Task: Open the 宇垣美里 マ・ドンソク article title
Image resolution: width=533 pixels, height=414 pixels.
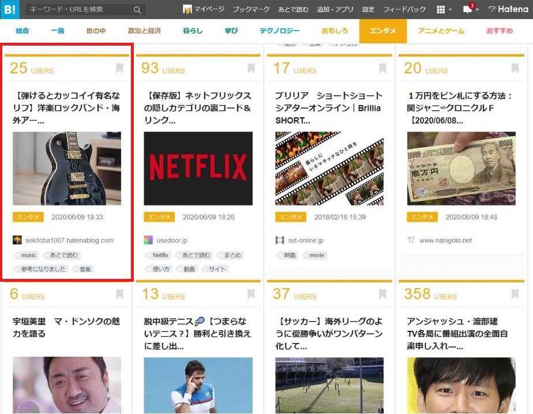Action: (67, 327)
